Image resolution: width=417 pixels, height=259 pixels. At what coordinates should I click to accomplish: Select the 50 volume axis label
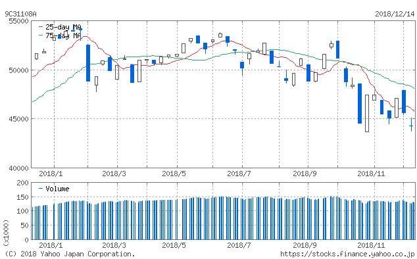click(x=24, y=225)
